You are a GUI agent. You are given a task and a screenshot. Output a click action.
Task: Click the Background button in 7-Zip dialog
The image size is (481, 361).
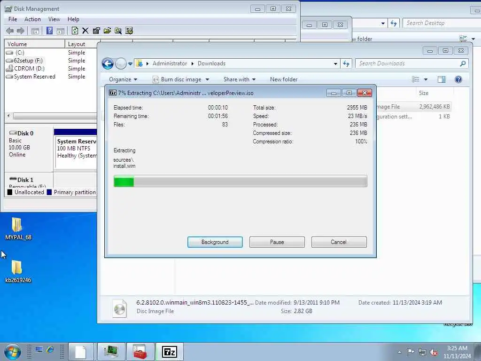tap(215, 242)
